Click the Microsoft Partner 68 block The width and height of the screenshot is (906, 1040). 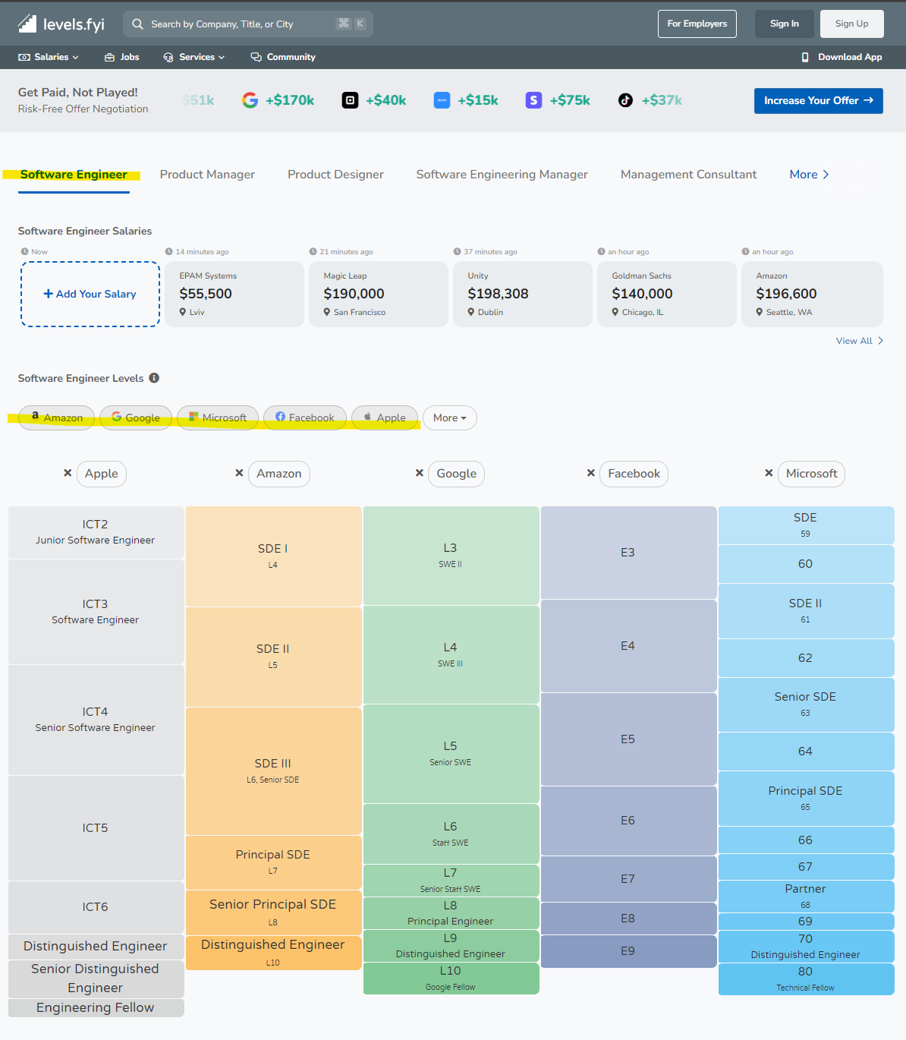(x=807, y=896)
